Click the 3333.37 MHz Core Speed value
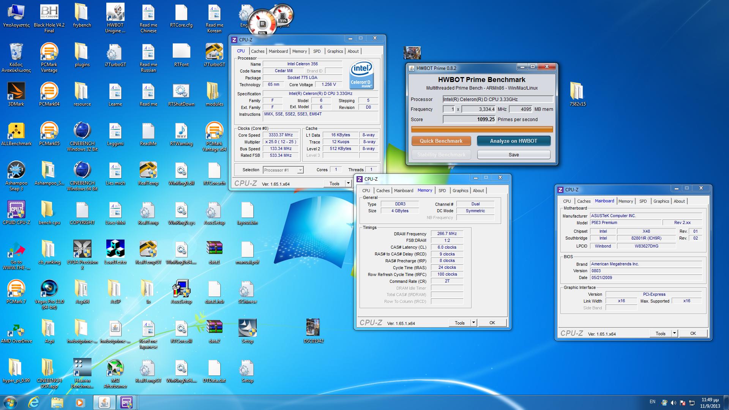Image resolution: width=729 pixels, height=410 pixels. tap(281, 135)
